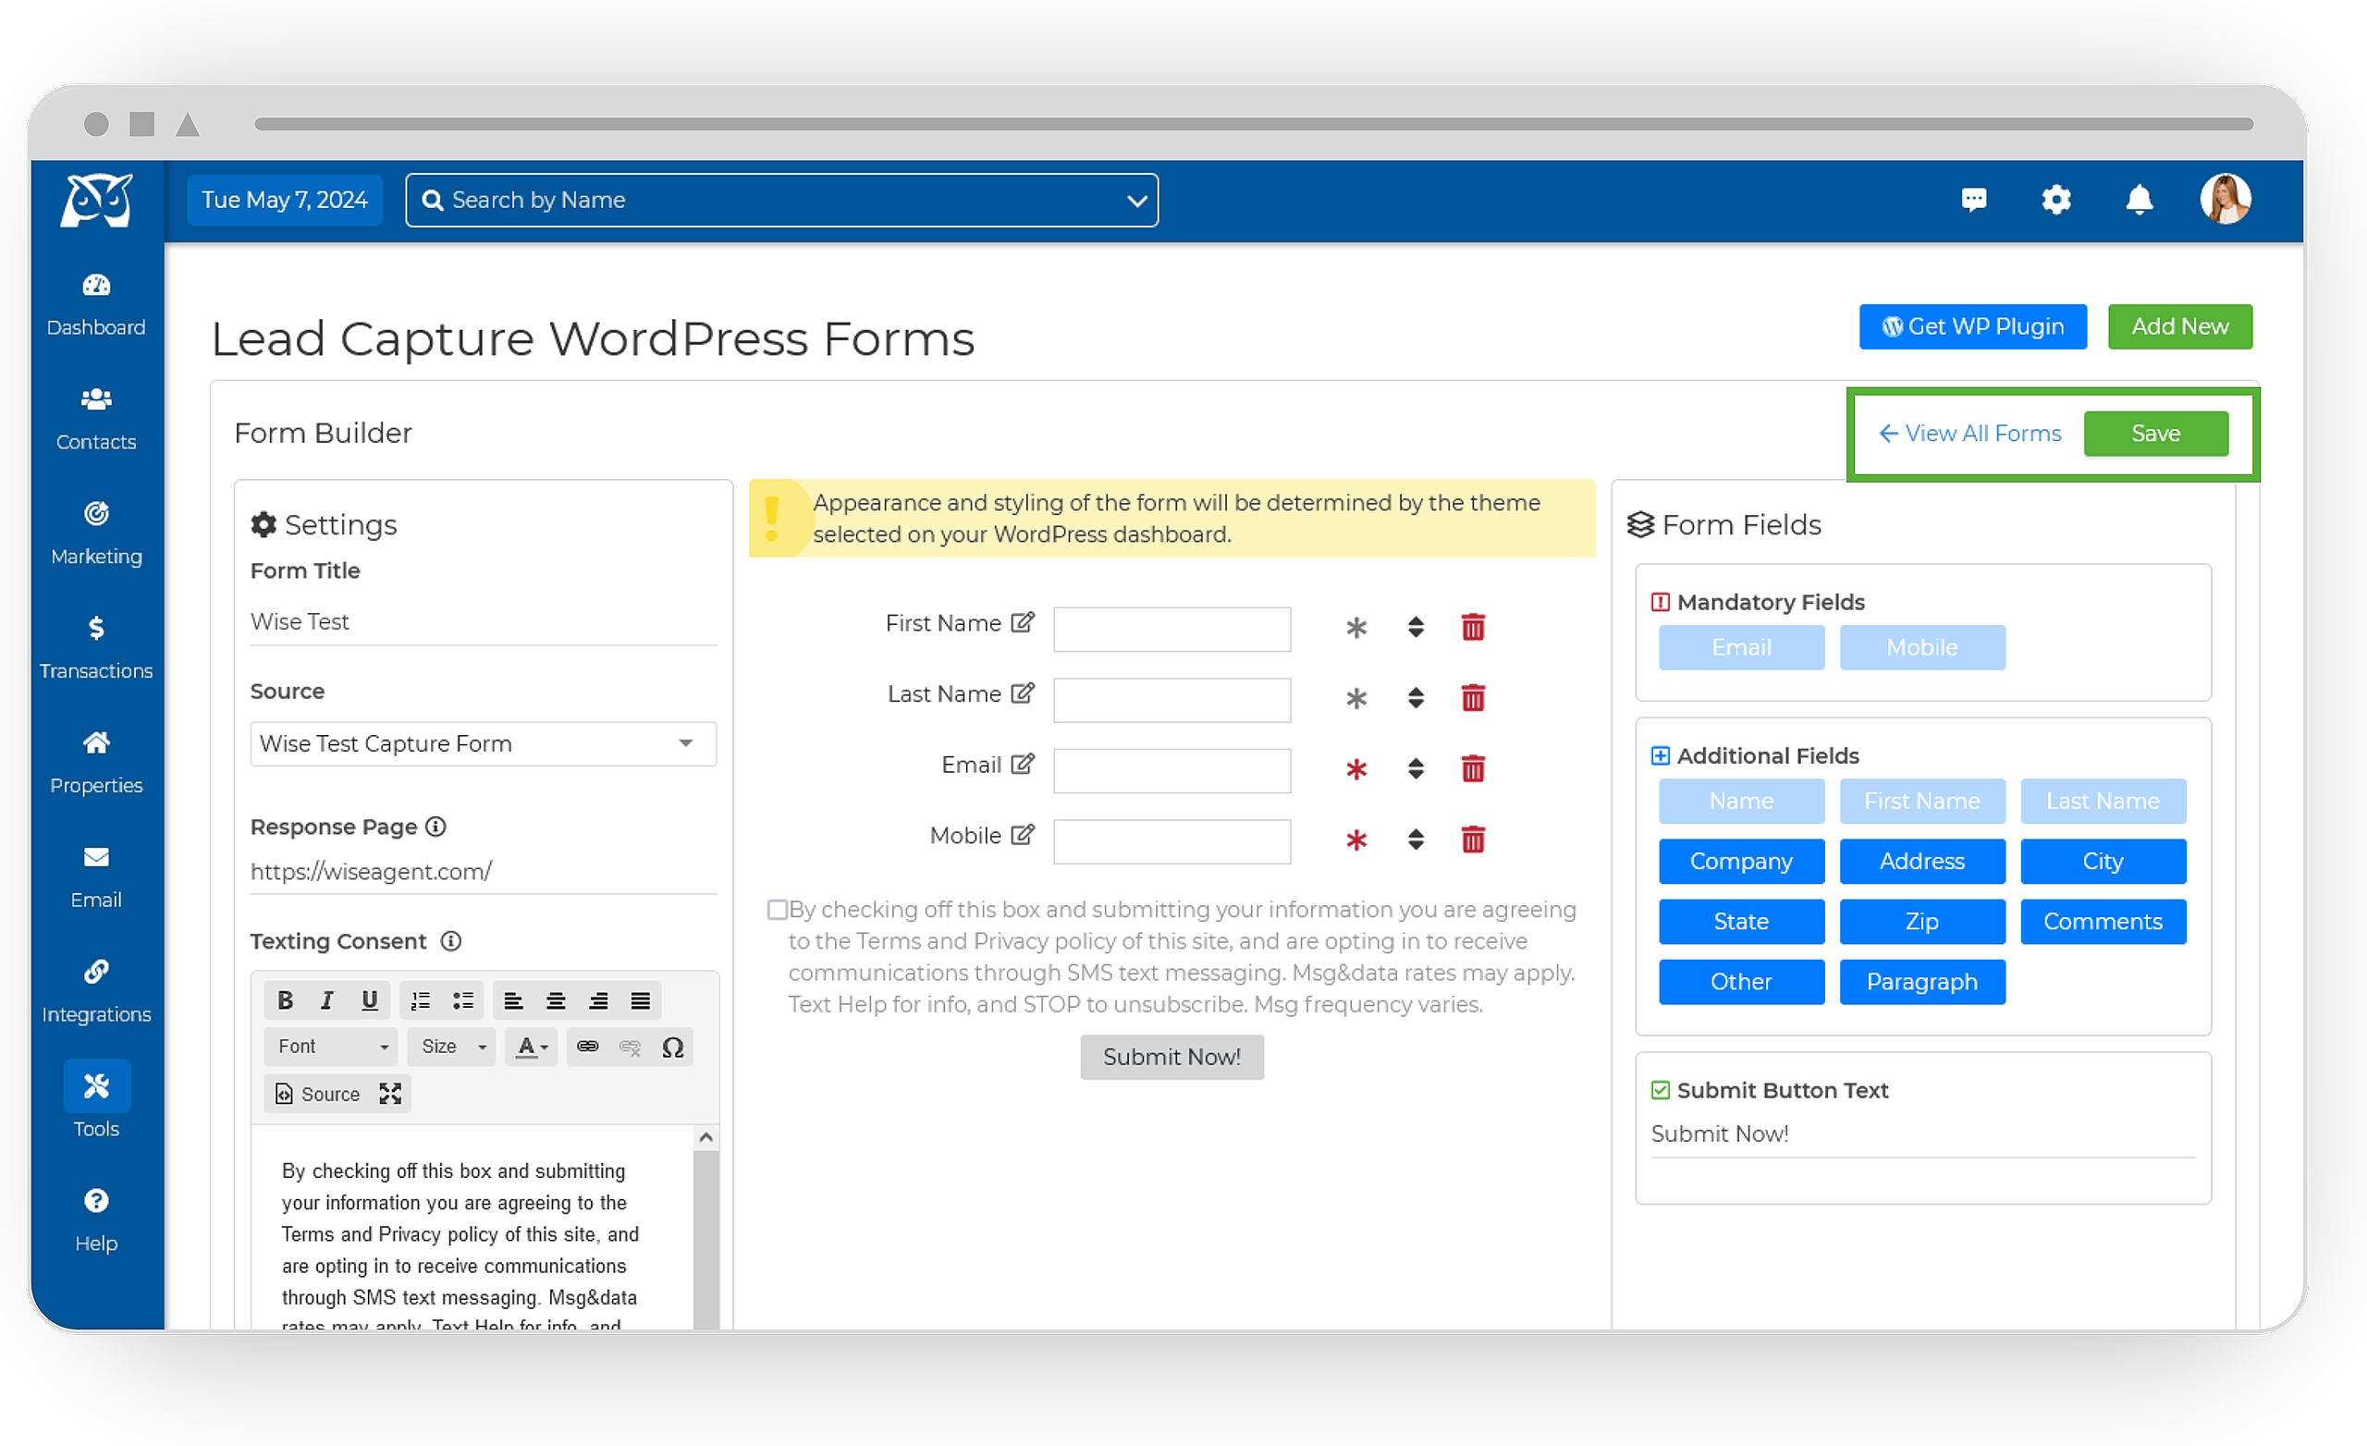This screenshot has height=1446, width=2367.
Task: Open the text color dropdown
Action: coord(532,1047)
